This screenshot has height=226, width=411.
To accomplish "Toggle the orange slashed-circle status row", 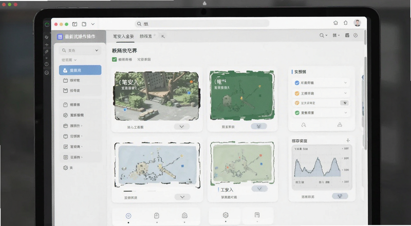I will (322, 103).
